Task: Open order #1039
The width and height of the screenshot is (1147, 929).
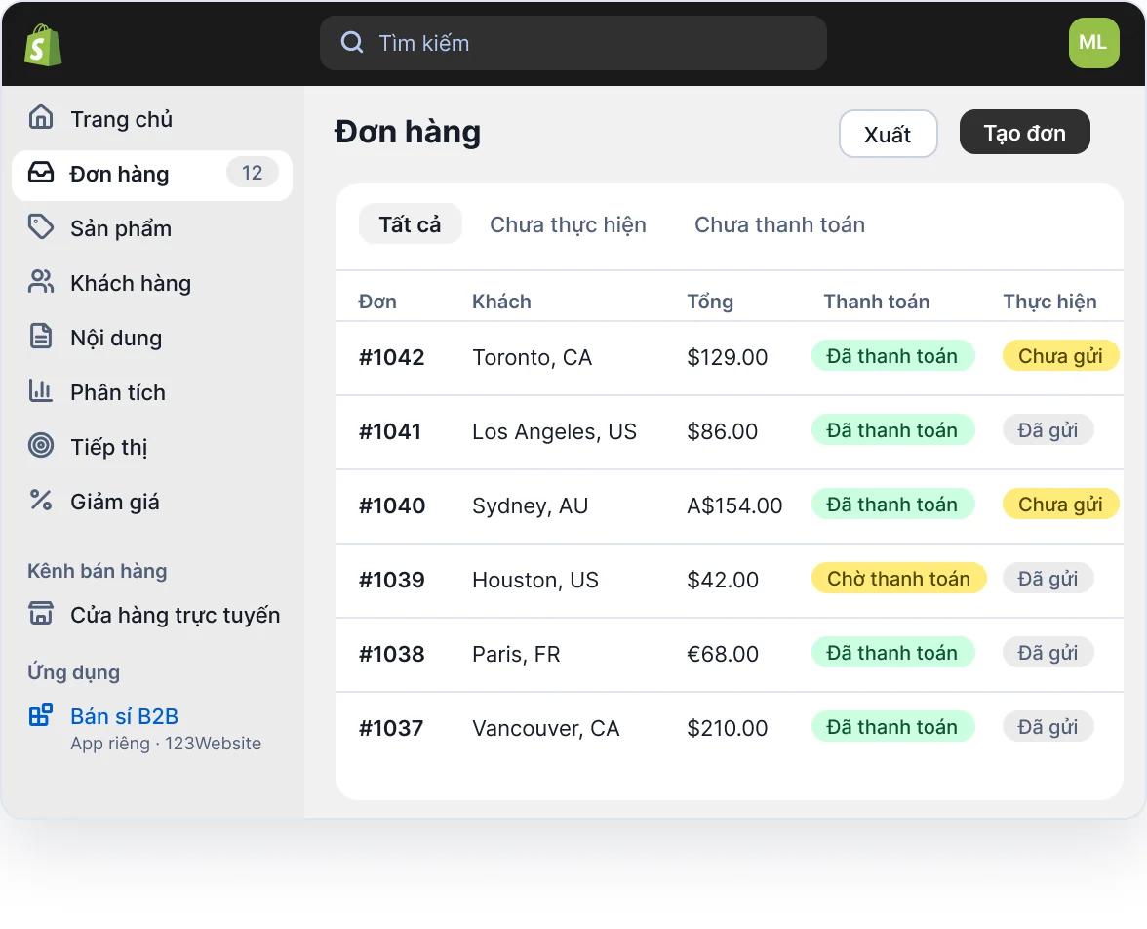Action: pos(392,580)
